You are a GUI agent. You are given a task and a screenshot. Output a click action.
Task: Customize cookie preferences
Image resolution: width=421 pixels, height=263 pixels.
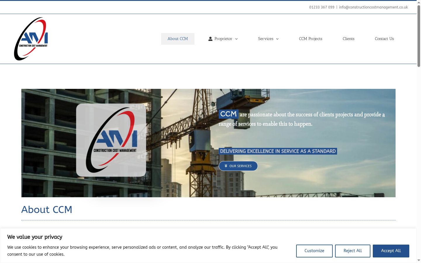pyautogui.click(x=314, y=251)
